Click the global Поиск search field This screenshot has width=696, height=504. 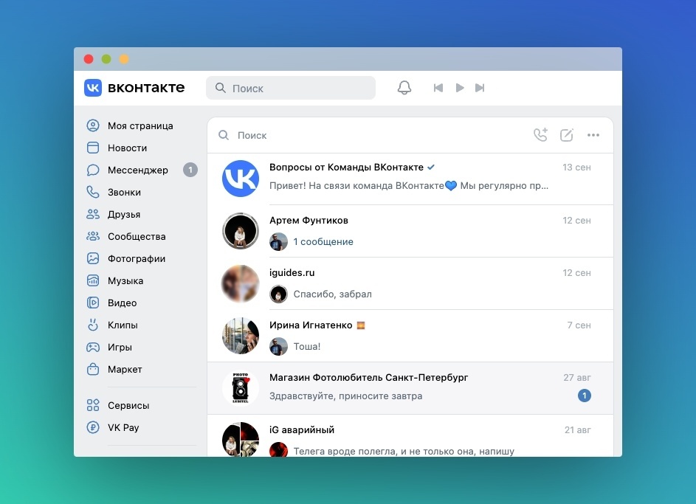click(x=291, y=88)
